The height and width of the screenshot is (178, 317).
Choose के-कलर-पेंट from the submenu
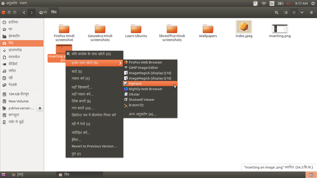[150, 105]
